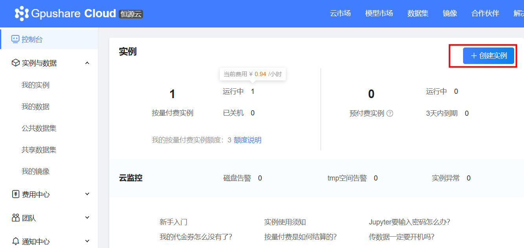Open 镜像 in the top navigation

tap(450, 13)
